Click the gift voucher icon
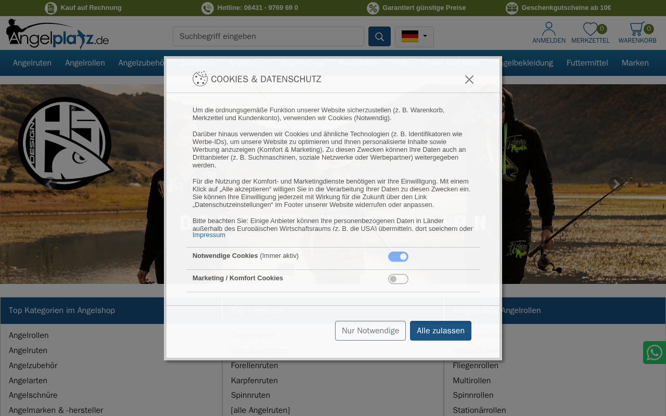This screenshot has width=666, height=416. click(512, 8)
